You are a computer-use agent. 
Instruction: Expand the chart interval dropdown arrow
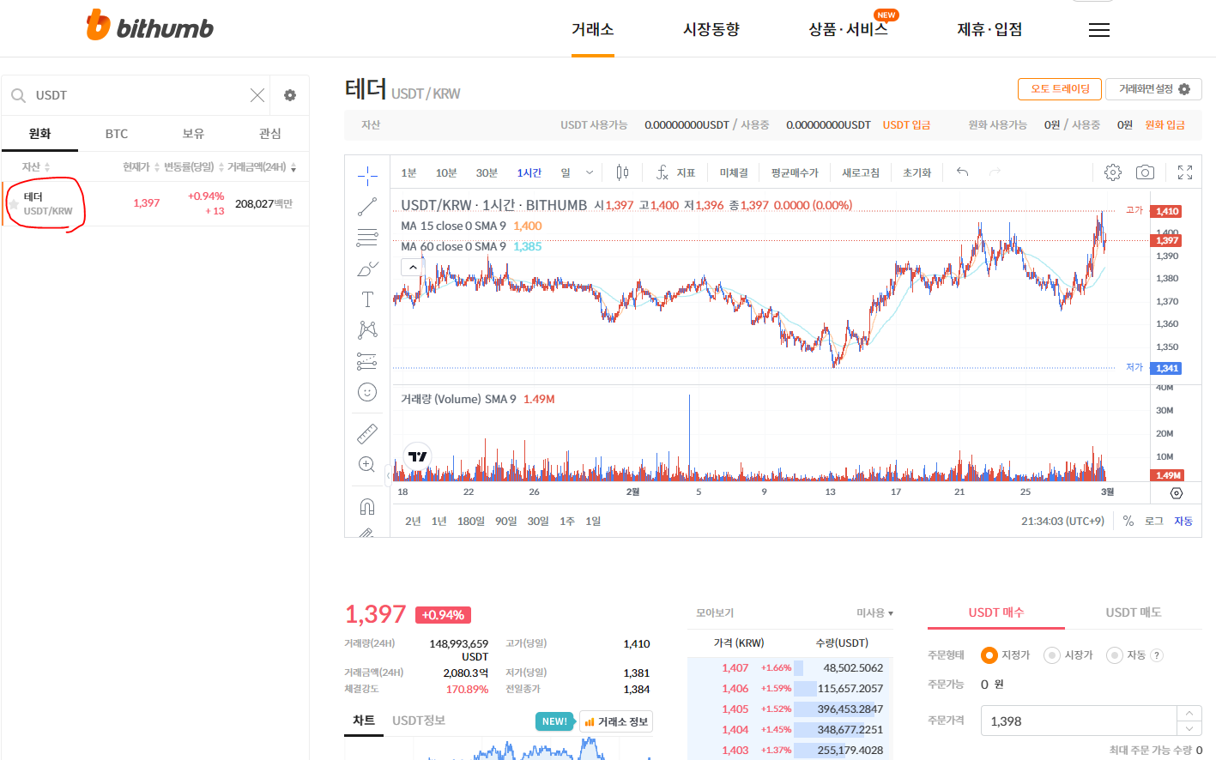click(590, 172)
